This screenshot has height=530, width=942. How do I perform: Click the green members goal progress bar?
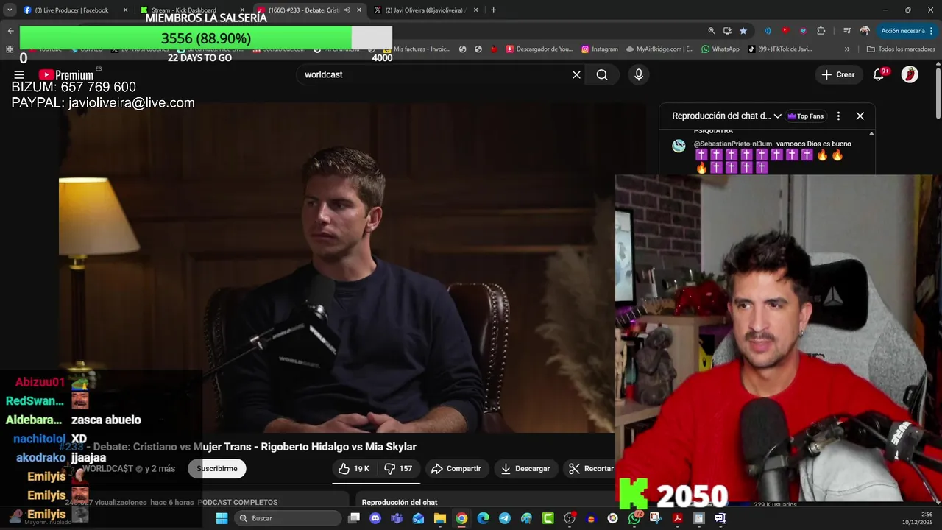tap(205, 38)
